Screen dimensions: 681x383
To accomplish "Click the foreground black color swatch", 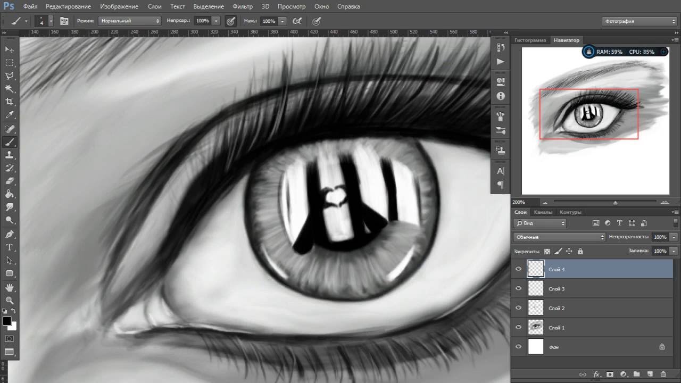I will click(x=7, y=321).
